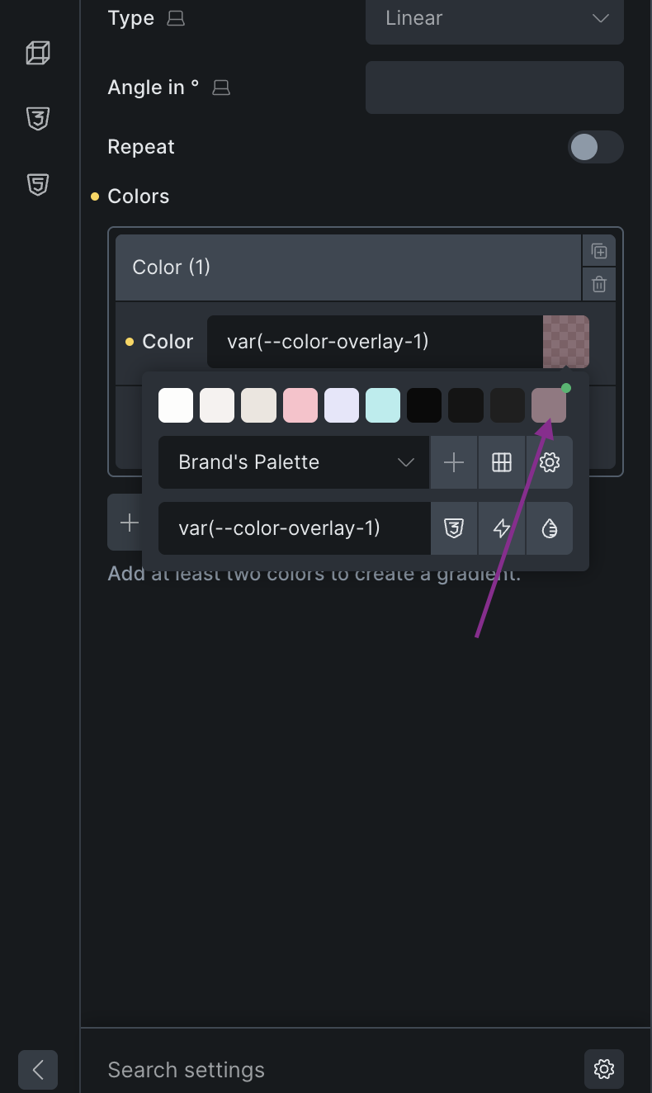Image resolution: width=652 pixels, height=1093 pixels.
Task: Open the HTML5 panel in sidebar
Action: coord(38,184)
